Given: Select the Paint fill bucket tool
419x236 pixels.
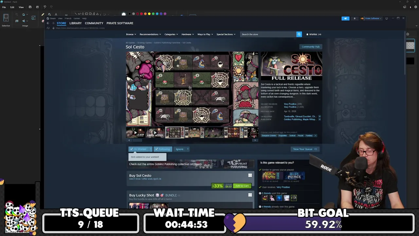Looking at the screenshot, I should coord(49,14).
